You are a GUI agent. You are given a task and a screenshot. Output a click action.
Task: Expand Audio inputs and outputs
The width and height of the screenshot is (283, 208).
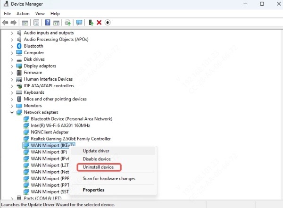12,33
